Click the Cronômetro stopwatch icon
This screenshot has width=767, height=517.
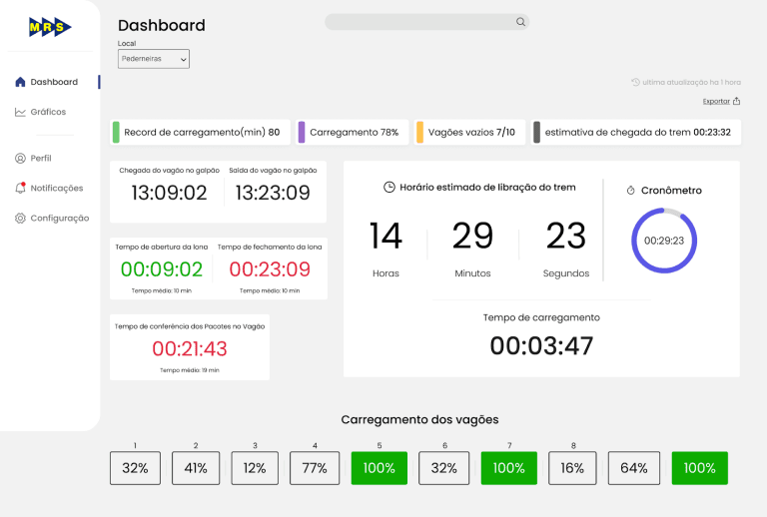pos(631,191)
